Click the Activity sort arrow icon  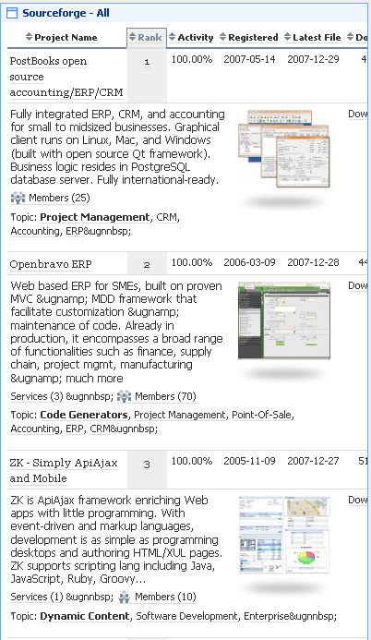(172, 37)
